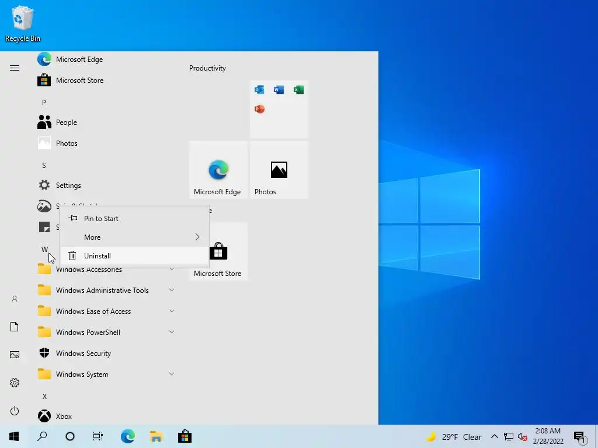Expand Windows System folder chevron
598x448 pixels.
coord(172,374)
